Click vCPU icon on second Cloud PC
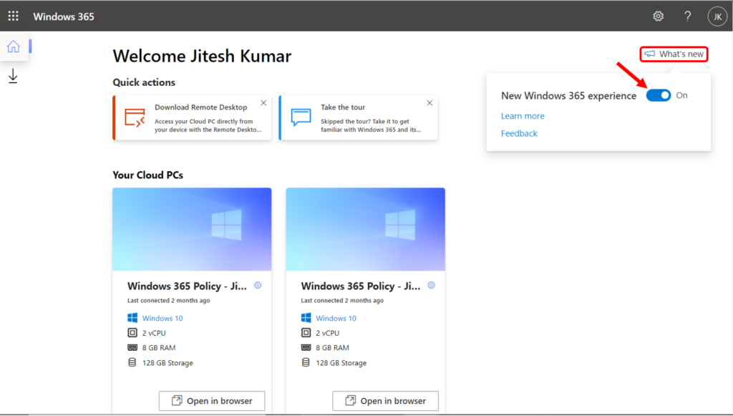 coord(306,333)
